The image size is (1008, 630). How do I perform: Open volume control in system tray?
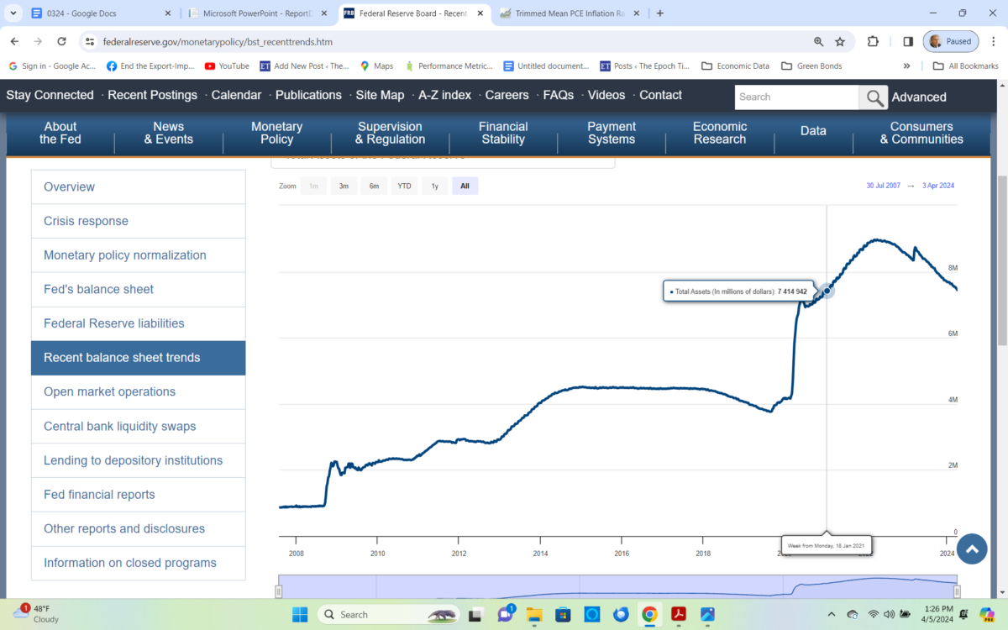tap(890, 614)
